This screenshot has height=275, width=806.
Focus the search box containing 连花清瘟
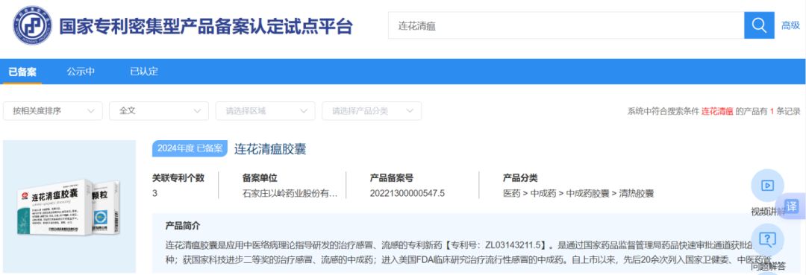pyautogui.click(x=566, y=25)
